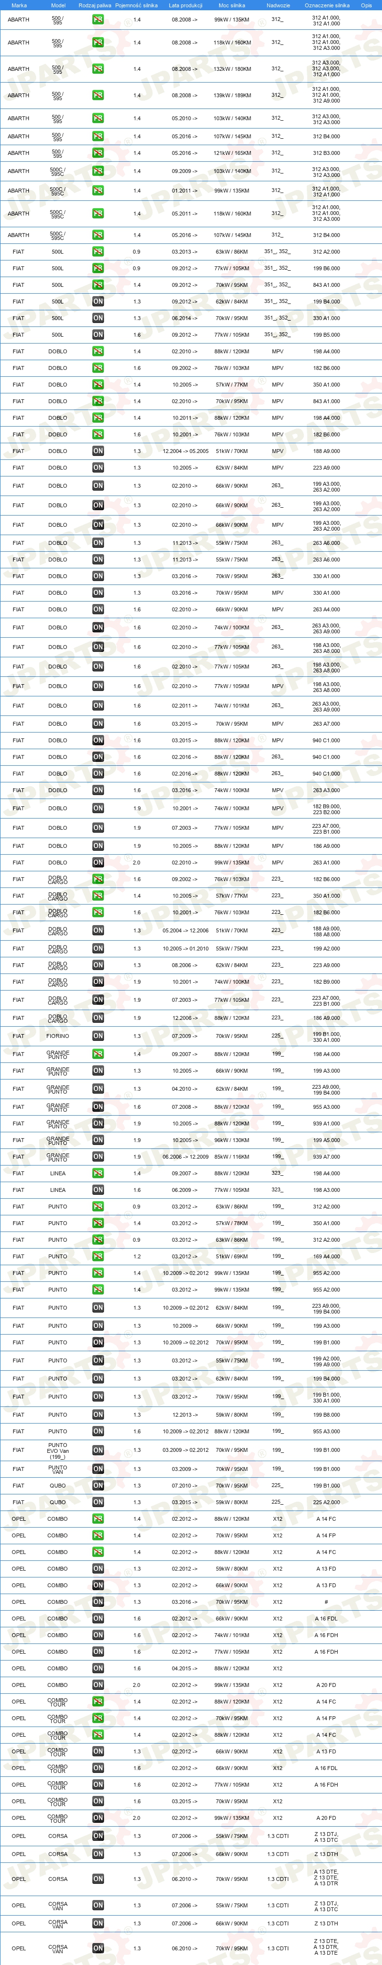This screenshot has width=382, height=1965.
Task: Click production date 04.2015 ->
Action: (184, 1668)
